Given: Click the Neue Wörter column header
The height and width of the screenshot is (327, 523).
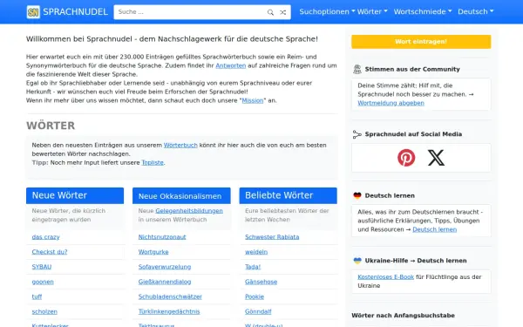Looking at the screenshot, I should click(75, 195).
